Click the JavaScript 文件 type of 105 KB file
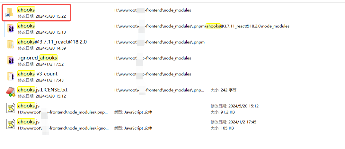Screen dimensions: 345x149 (138, 128)
